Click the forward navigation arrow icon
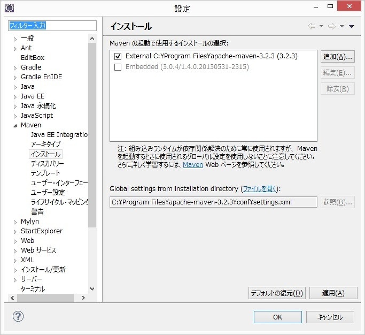This screenshot has height=335, width=365. pos(331,26)
